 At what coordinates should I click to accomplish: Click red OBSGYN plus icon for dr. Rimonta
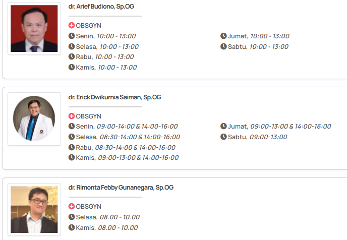point(72,207)
